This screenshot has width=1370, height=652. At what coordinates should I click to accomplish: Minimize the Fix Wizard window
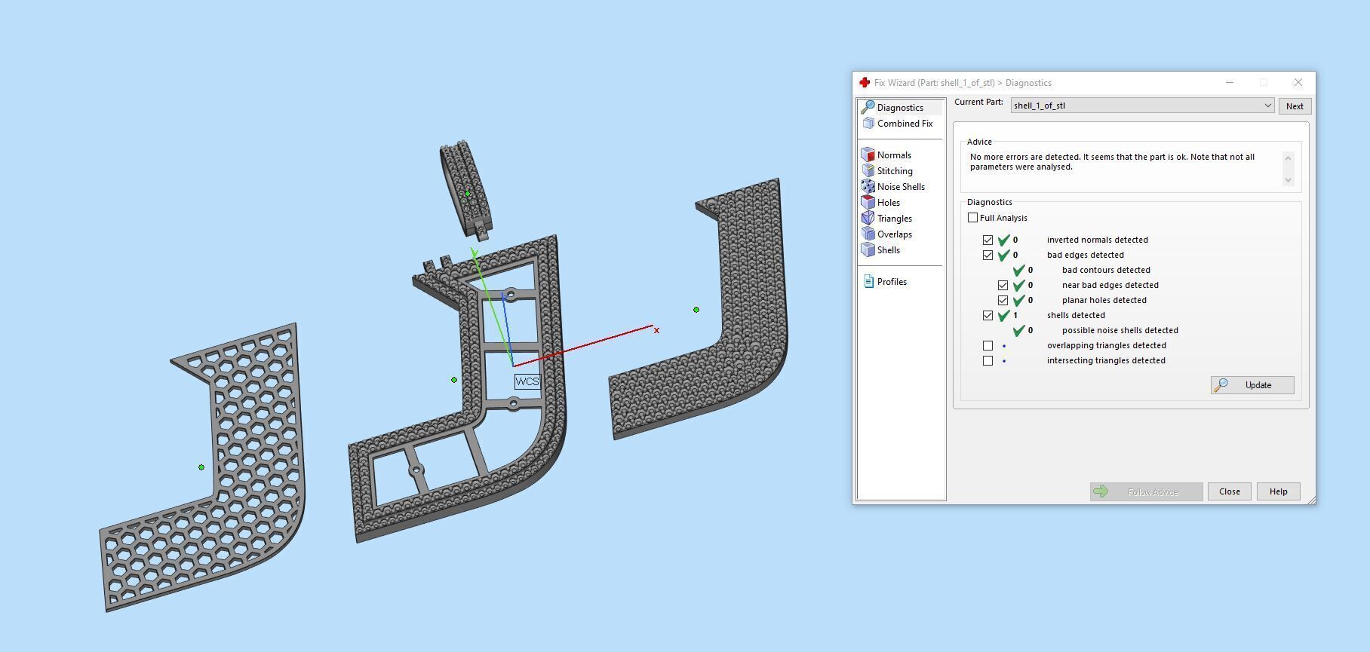pyautogui.click(x=1230, y=83)
